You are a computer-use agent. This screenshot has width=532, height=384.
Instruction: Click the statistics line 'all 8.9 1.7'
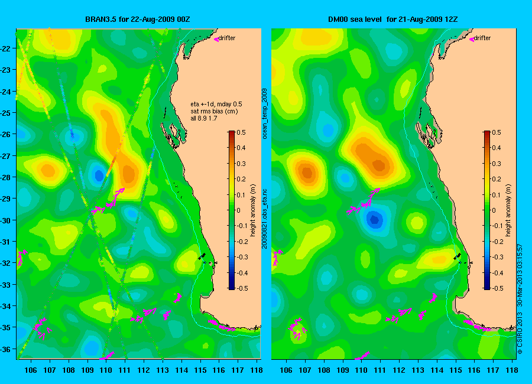(203, 118)
